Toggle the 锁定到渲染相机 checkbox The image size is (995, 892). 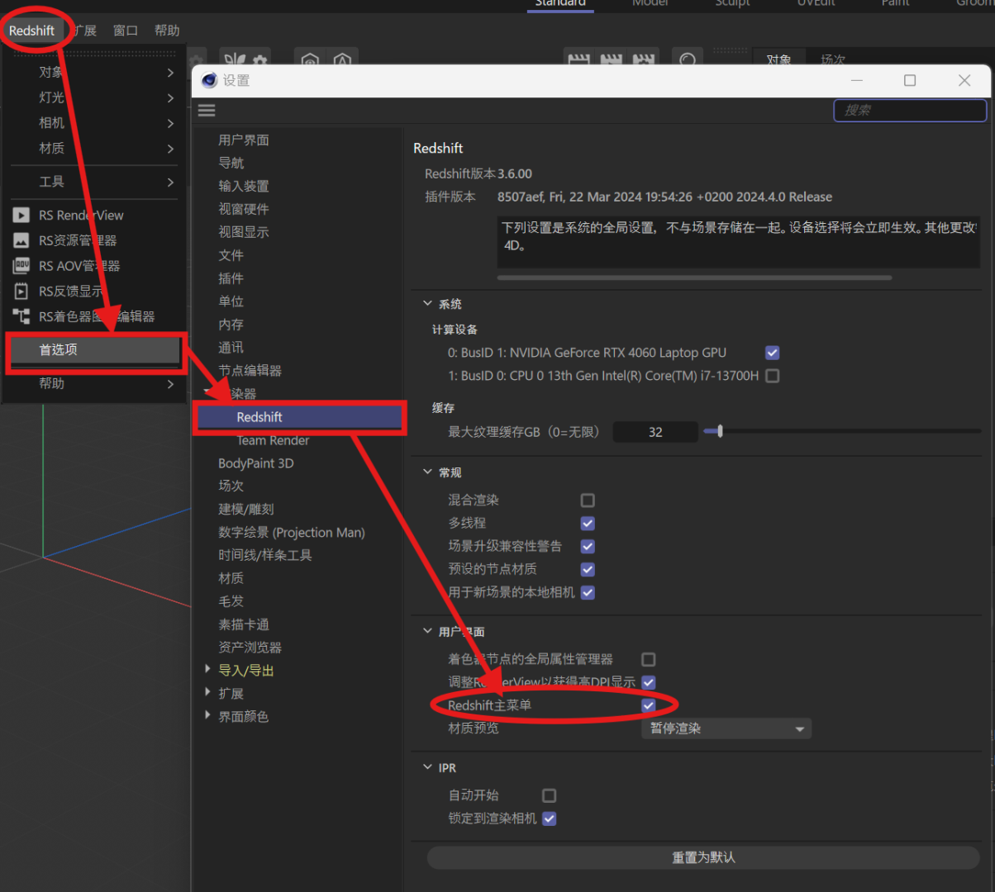tap(550, 819)
